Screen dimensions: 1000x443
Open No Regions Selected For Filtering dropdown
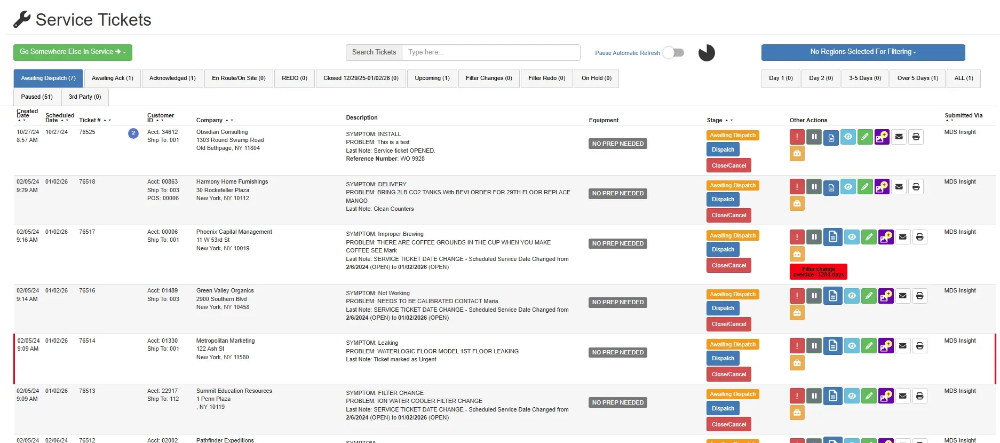[x=863, y=52]
